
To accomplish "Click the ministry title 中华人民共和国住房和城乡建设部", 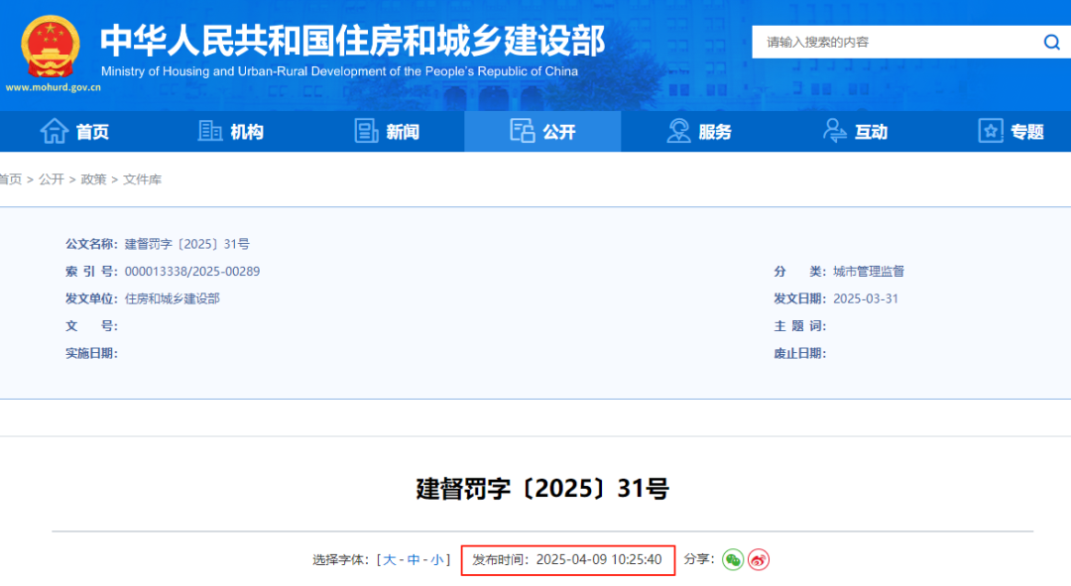I will pyautogui.click(x=352, y=40).
